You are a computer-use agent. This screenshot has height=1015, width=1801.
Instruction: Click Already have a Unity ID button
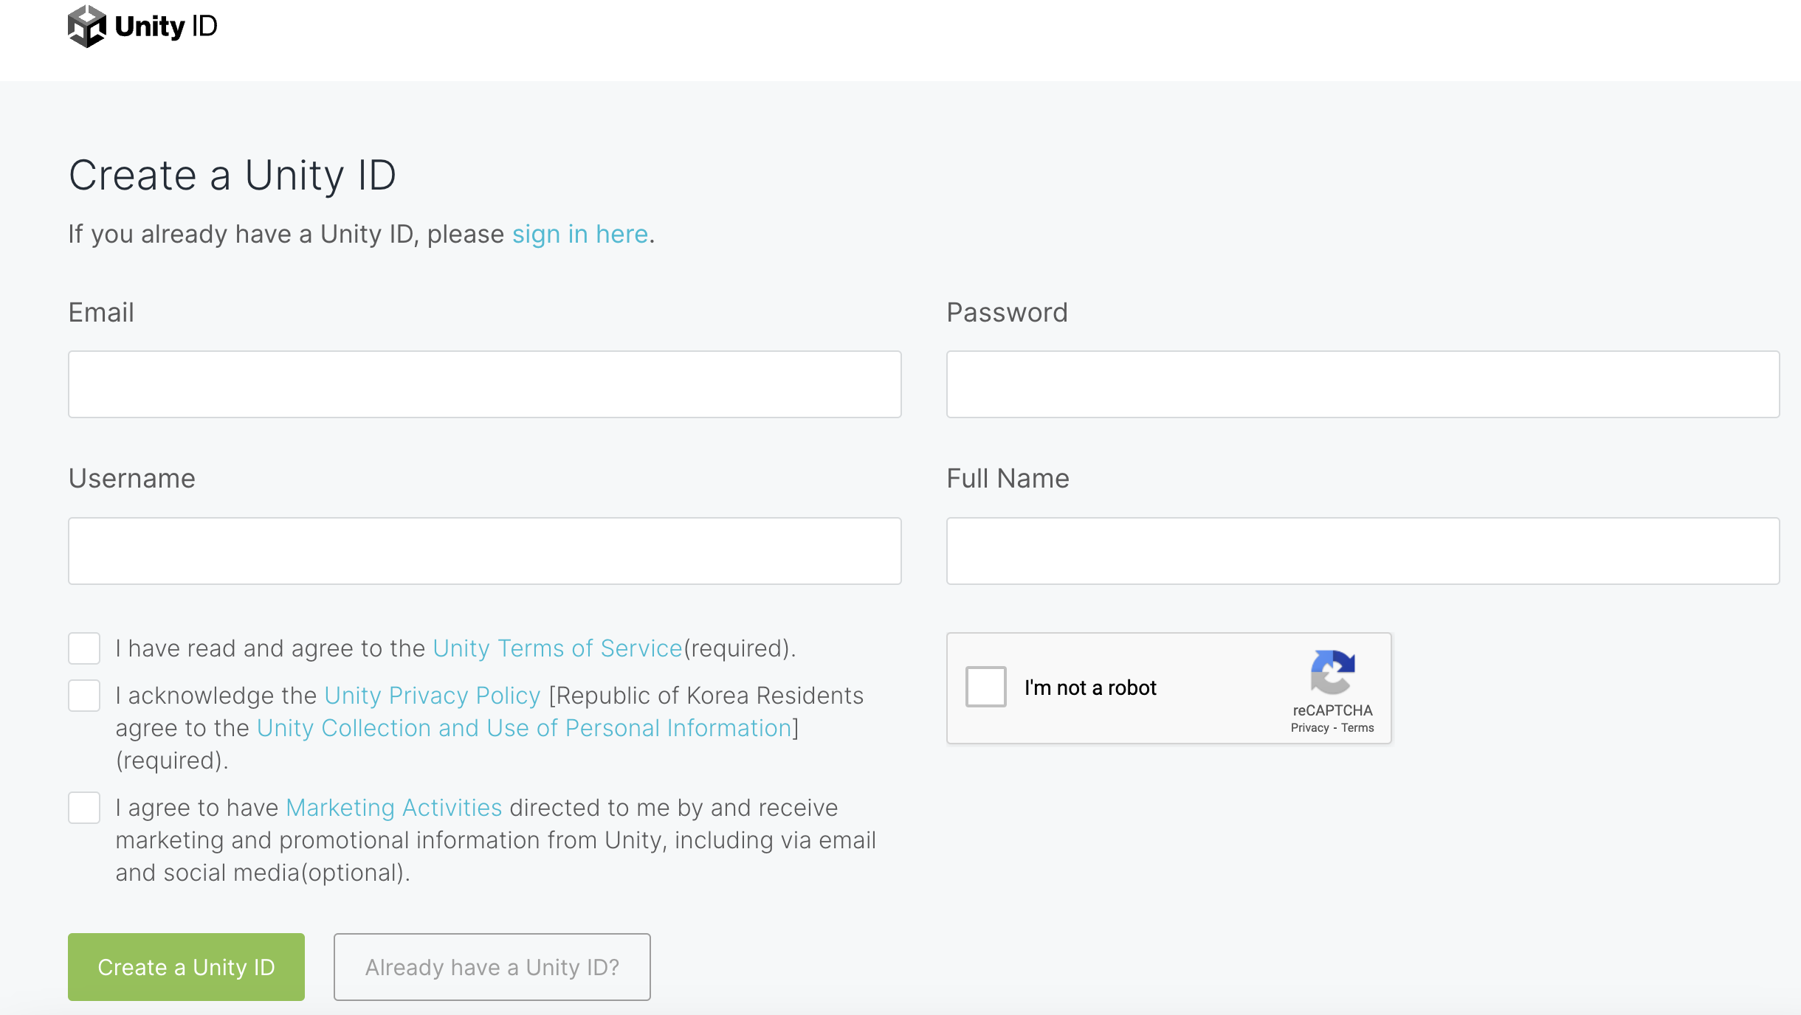[492, 967]
